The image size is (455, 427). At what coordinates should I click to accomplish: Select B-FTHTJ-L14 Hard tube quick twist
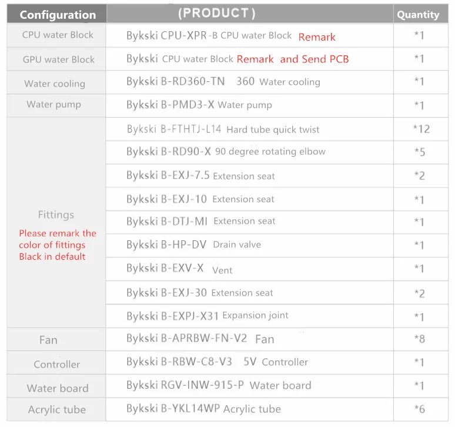pyautogui.click(x=223, y=129)
